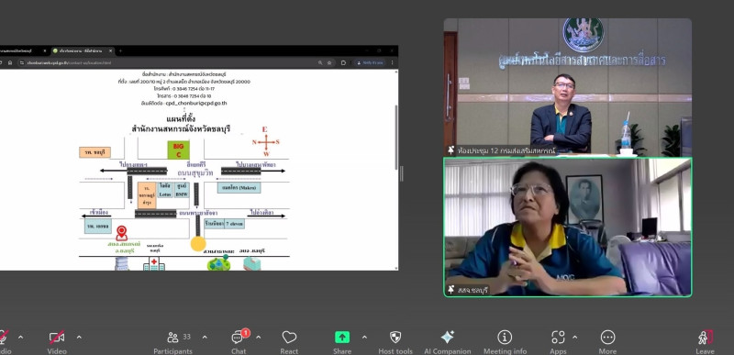Expand the Apps options arrow
This screenshot has width=734, height=355.
(x=575, y=337)
